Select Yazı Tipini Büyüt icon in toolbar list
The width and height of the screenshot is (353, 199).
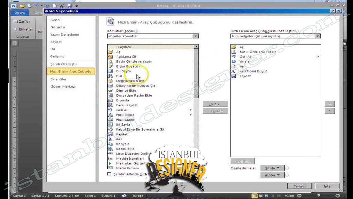234,71
